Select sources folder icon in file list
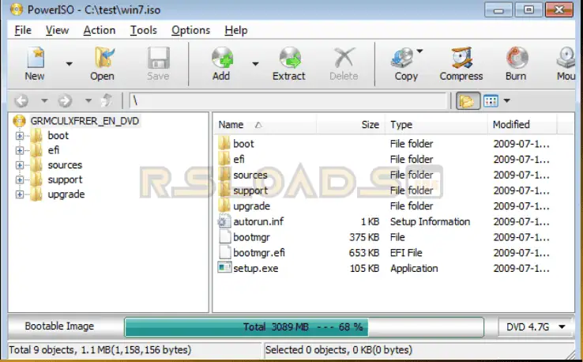Image resolution: width=583 pixels, height=362 pixels. point(224,175)
